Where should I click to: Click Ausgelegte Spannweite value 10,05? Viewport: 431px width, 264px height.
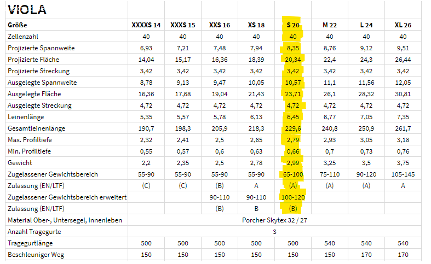pyautogui.click(x=256, y=83)
